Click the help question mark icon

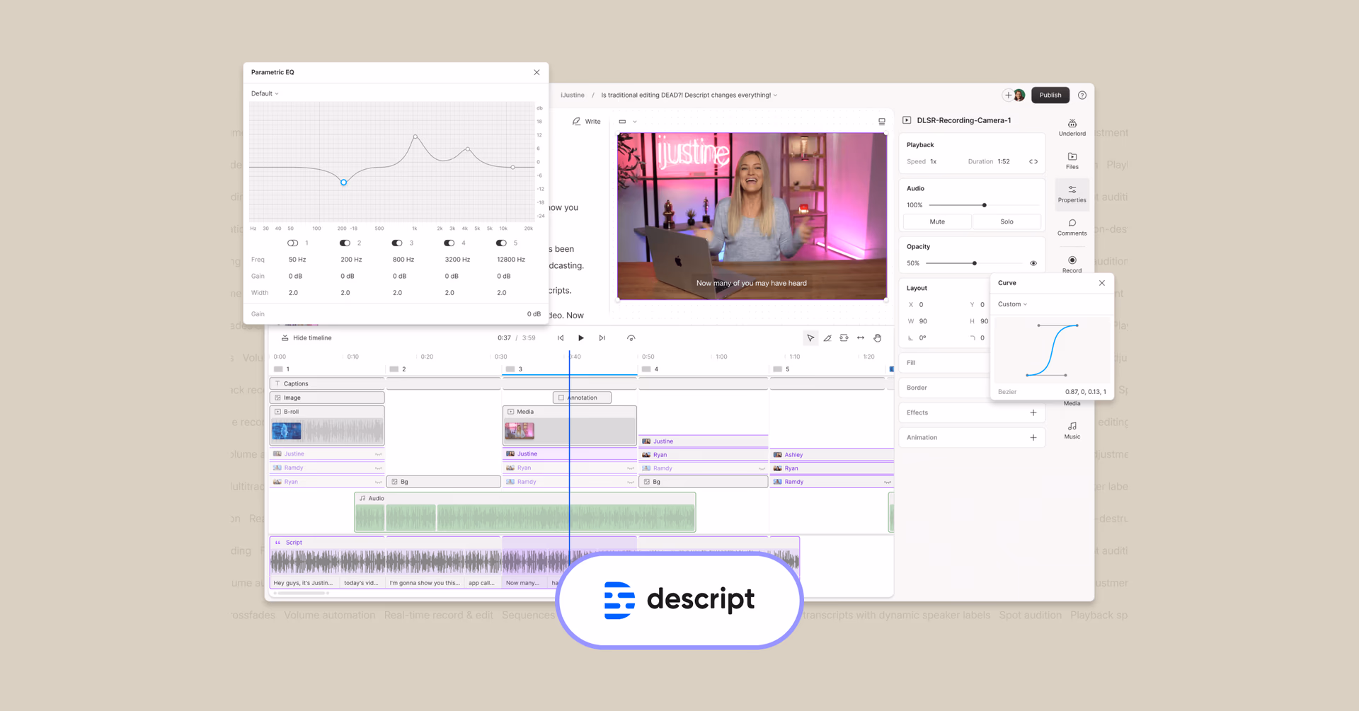point(1082,95)
